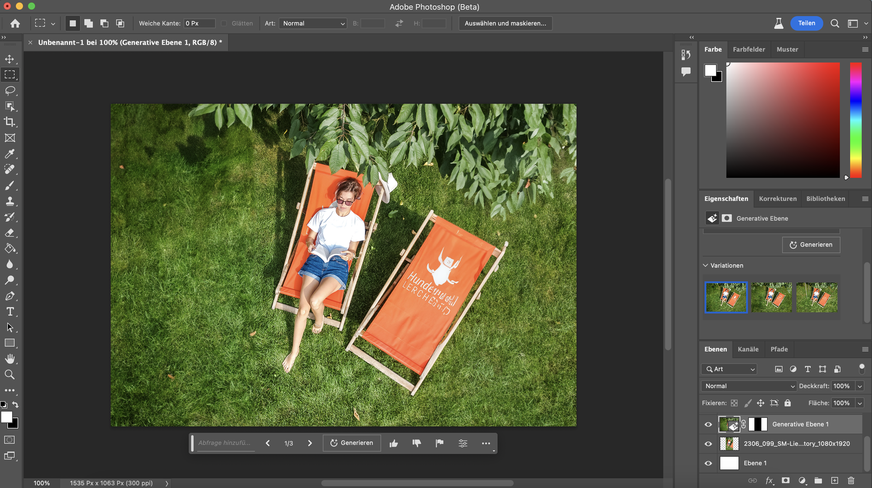Activate the Hand tool
Image resolution: width=872 pixels, height=488 pixels.
[x=10, y=359]
